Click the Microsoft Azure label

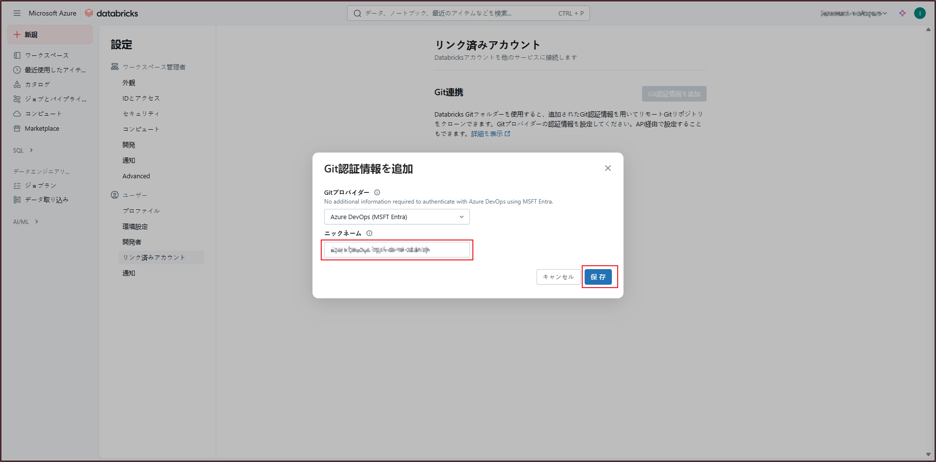point(52,13)
